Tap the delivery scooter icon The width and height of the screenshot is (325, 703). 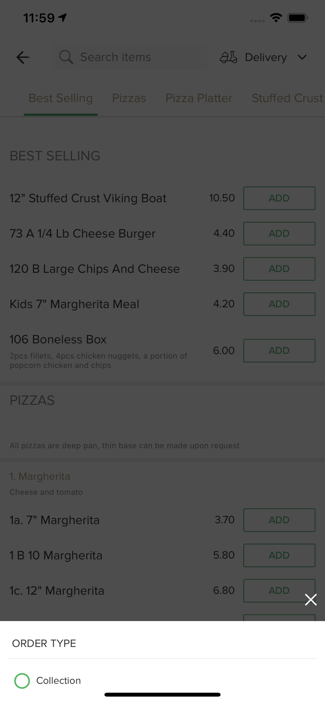(228, 57)
